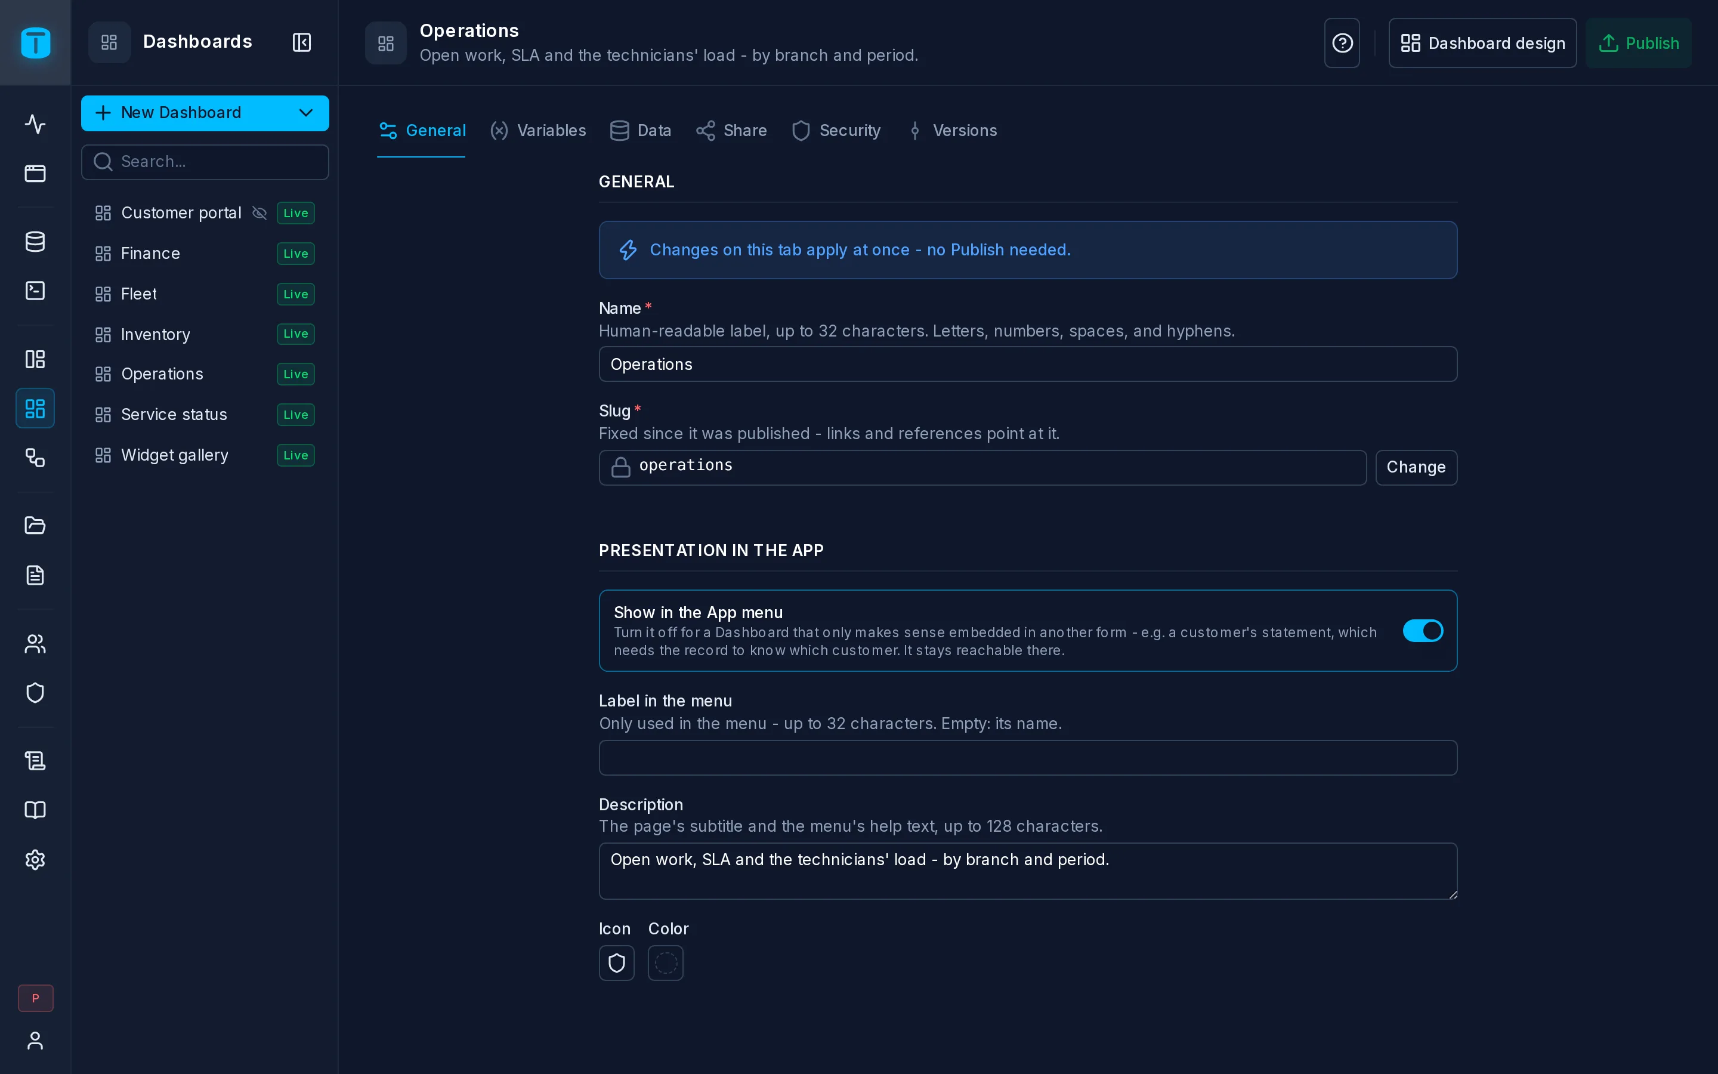Open the workflow nodes icon in sidebar
Image resolution: width=1718 pixels, height=1074 pixels.
click(35, 458)
